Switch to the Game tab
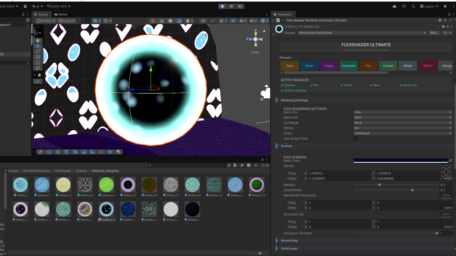 click(x=61, y=14)
